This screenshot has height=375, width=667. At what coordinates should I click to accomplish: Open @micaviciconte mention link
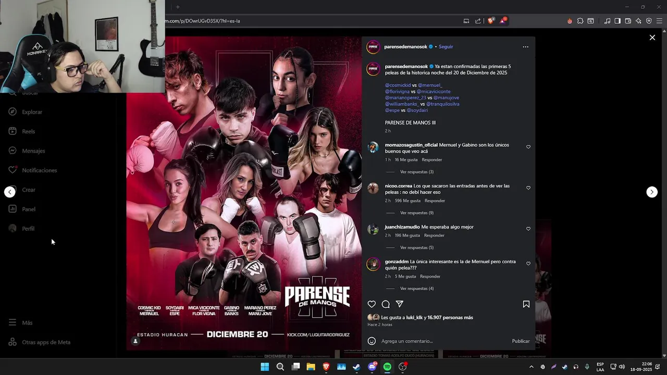tap(434, 92)
